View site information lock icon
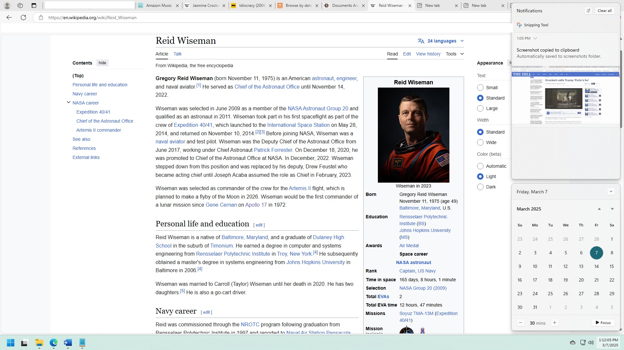 pyautogui.click(x=41, y=18)
